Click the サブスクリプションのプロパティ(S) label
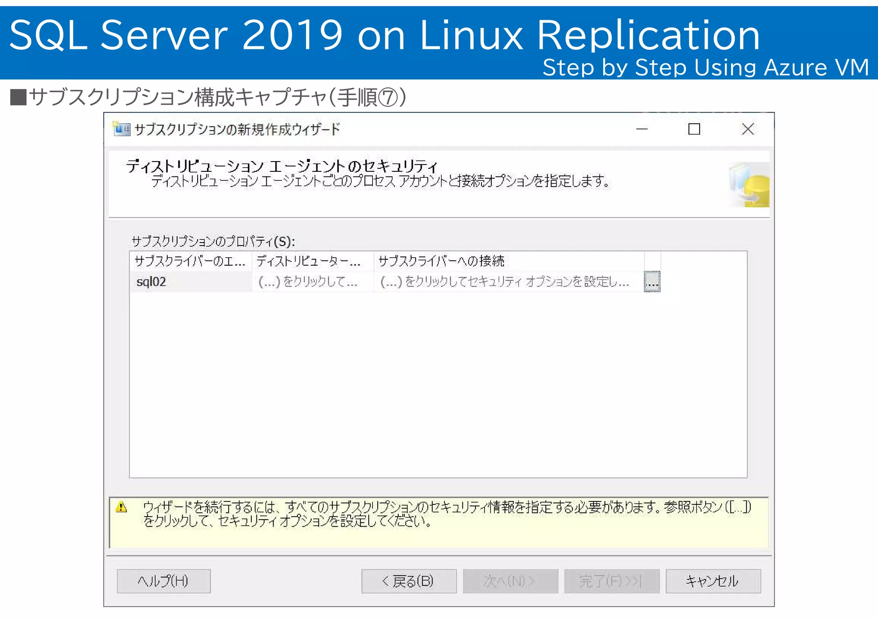878x620 pixels. tap(213, 241)
